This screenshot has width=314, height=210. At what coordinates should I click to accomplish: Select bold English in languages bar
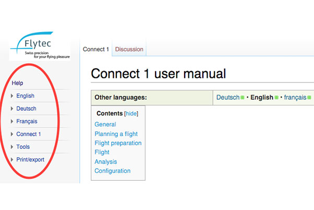[262, 97]
